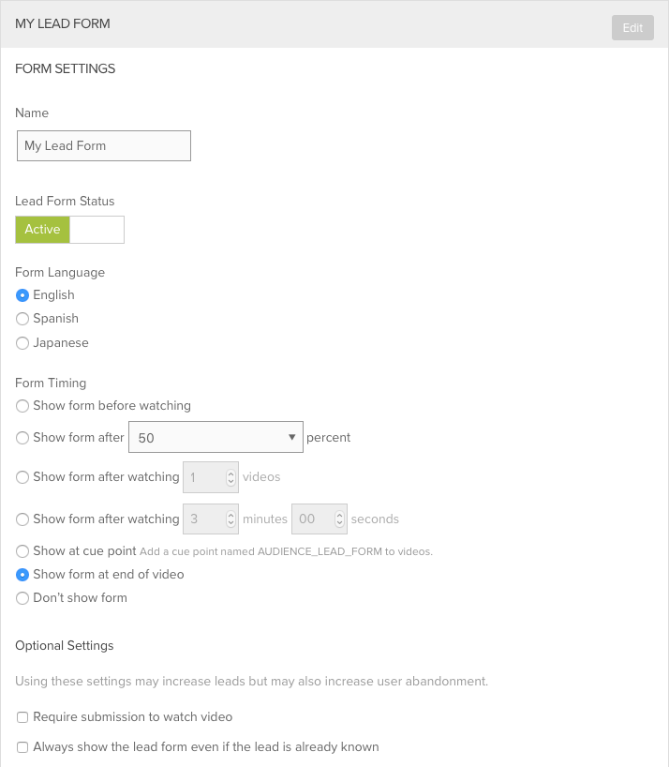Image resolution: width=669 pixels, height=767 pixels.
Task: Click the Edit button in header
Action: pos(632,27)
